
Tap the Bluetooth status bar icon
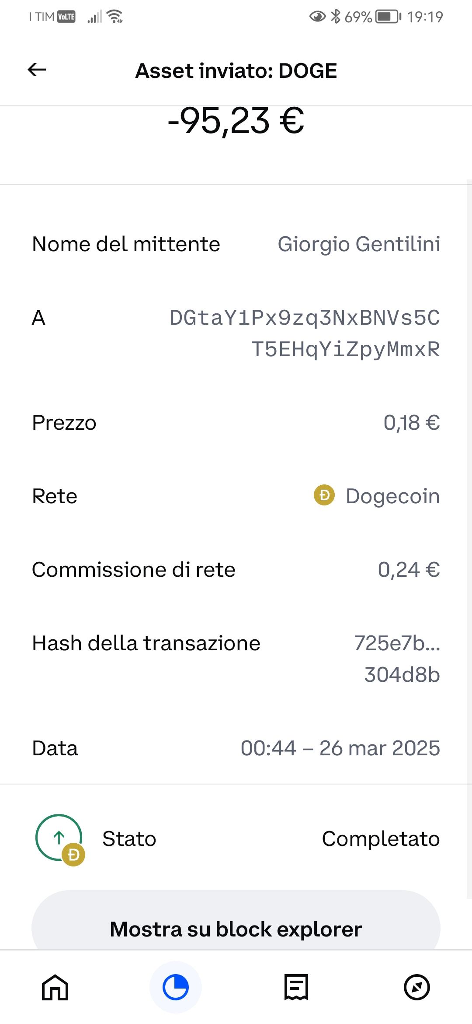336,17
